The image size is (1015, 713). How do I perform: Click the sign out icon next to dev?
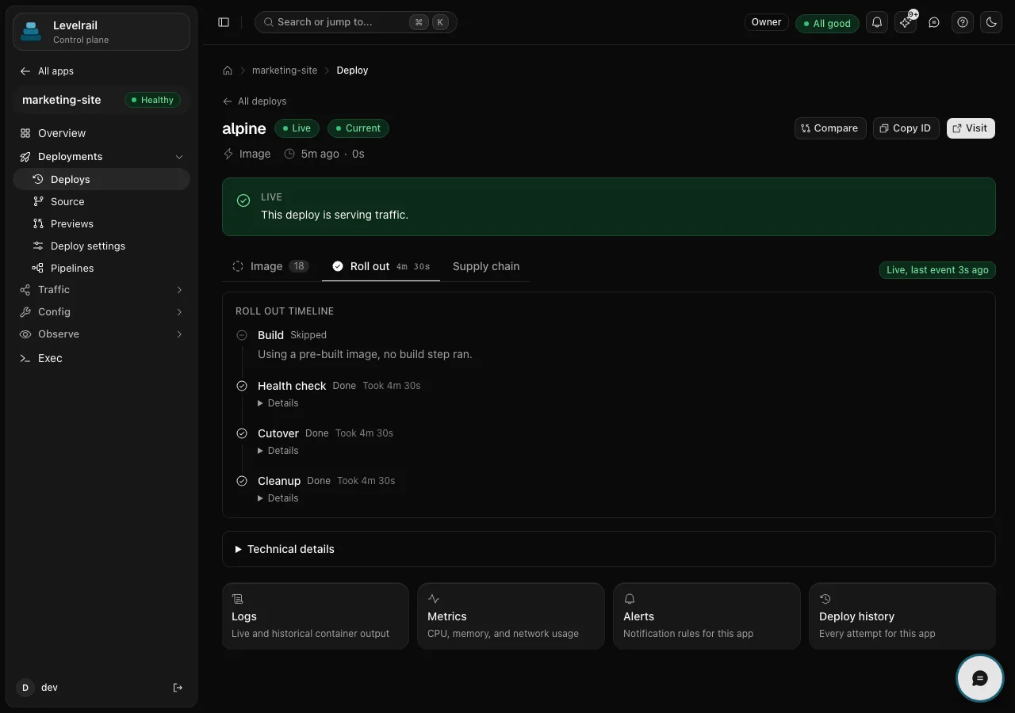(178, 688)
